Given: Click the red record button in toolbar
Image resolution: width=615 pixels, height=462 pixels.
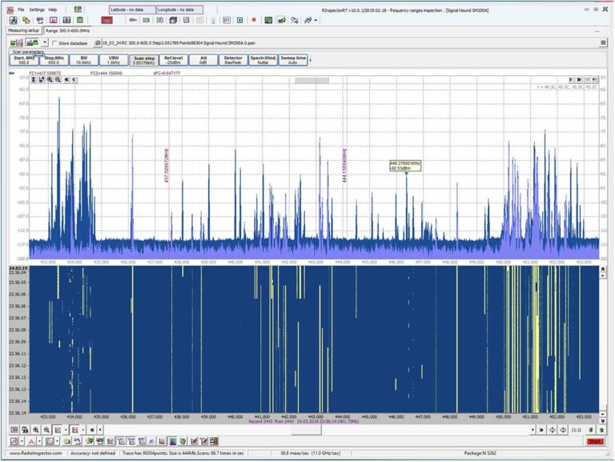Looking at the screenshot, I should pos(254,19).
